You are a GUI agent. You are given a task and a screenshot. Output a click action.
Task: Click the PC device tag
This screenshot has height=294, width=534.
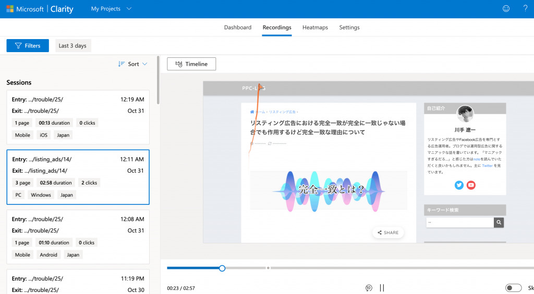point(18,195)
